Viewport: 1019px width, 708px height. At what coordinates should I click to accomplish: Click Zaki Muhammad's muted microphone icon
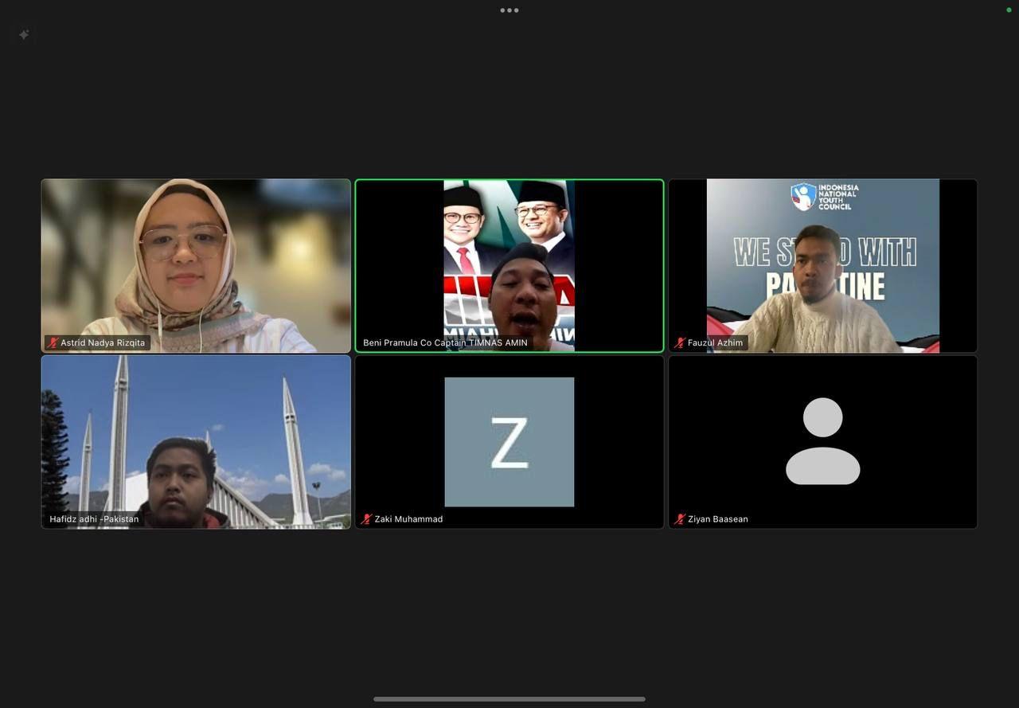pos(367,519)
